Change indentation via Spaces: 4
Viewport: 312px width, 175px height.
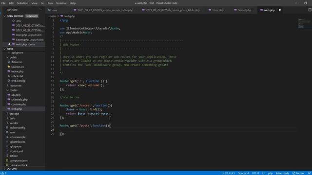tap(243, 173)
